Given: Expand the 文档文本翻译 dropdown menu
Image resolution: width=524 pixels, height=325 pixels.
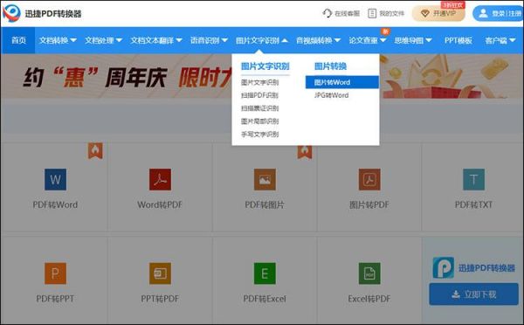Looking at the screenshot, I should point(156,40).
